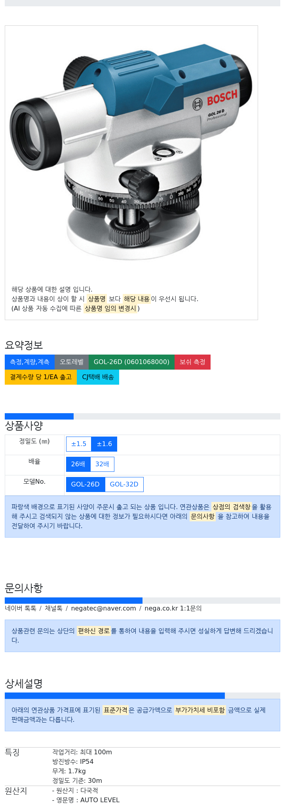Pick the GOL-32D model option
Image resolution: width=285 pixels, height=805 pixels.
pyautogui.click(x=124, y=485)
